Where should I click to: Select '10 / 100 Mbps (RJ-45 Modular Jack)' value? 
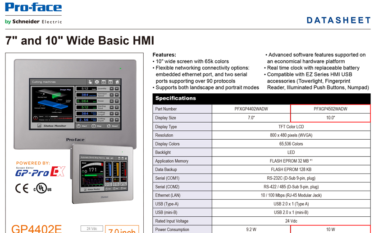(x=291, y=195)
